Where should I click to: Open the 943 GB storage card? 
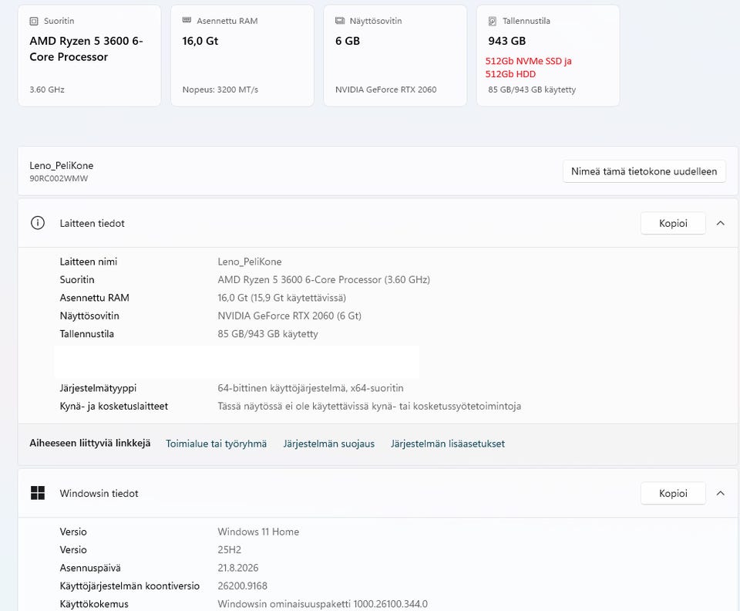(x=548, y=56)
